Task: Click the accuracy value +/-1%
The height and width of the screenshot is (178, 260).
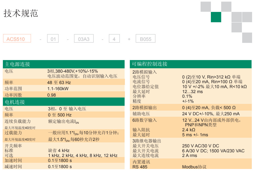Action: pyautogui.click(x=188, y=101)
